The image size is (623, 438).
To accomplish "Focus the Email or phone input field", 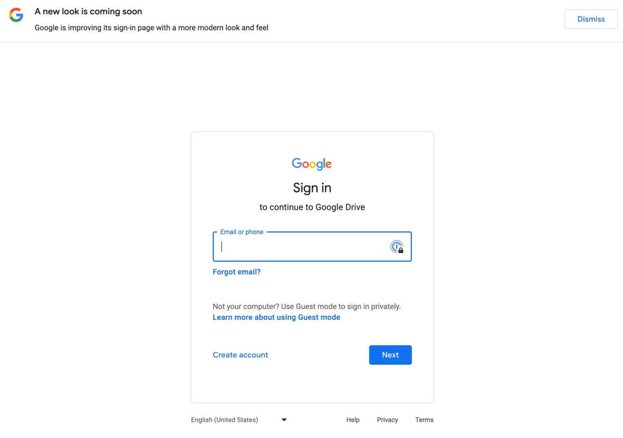I will pyautogui.click(x=303, y=247).
